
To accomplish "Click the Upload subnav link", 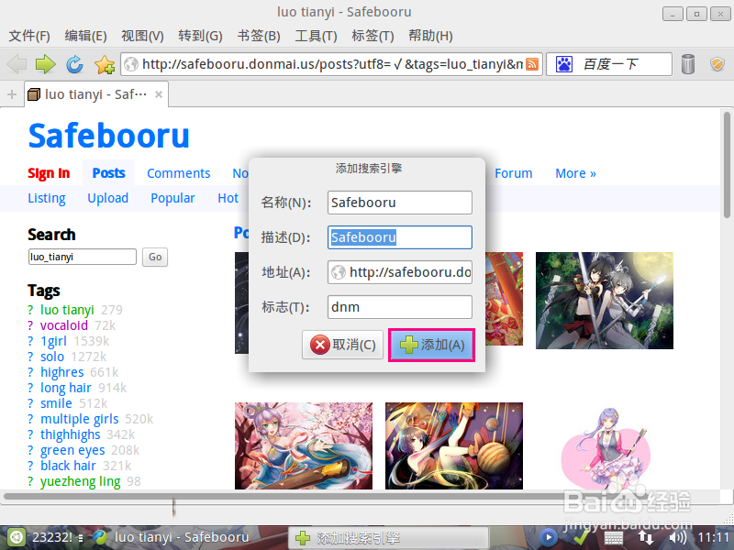I will pos(107,198).
